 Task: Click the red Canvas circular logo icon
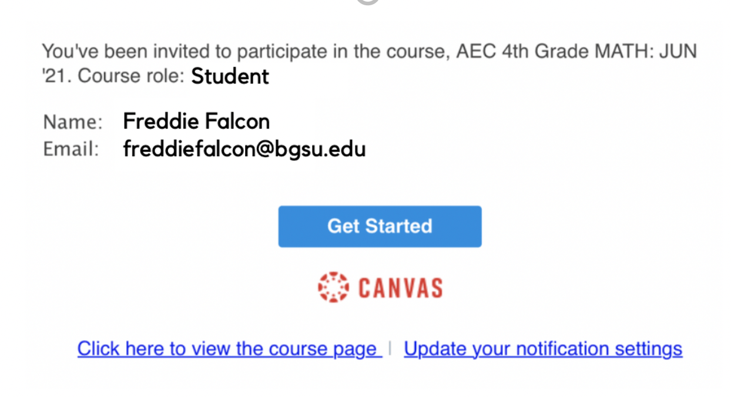333,287
